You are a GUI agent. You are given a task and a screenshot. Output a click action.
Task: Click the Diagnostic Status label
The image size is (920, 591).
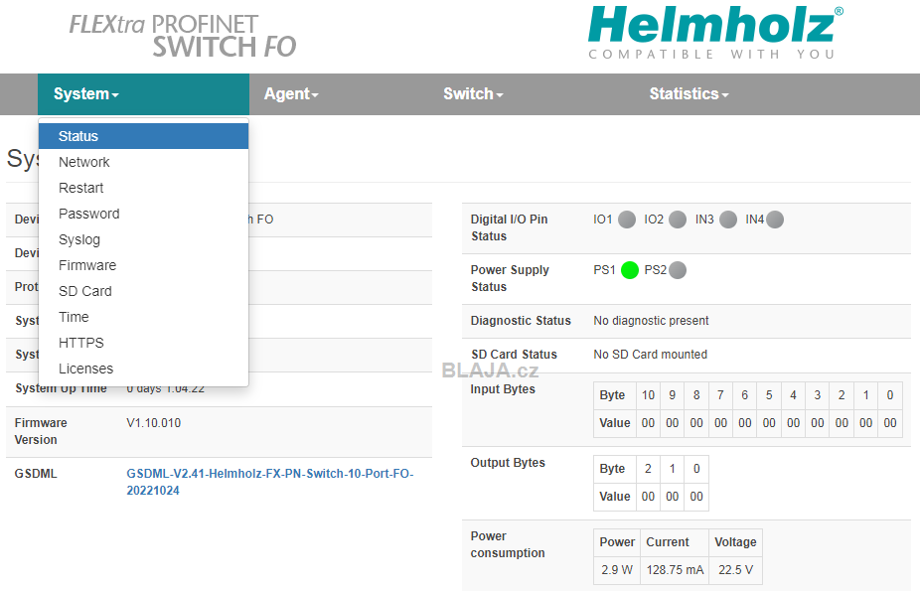coord(521,321)
